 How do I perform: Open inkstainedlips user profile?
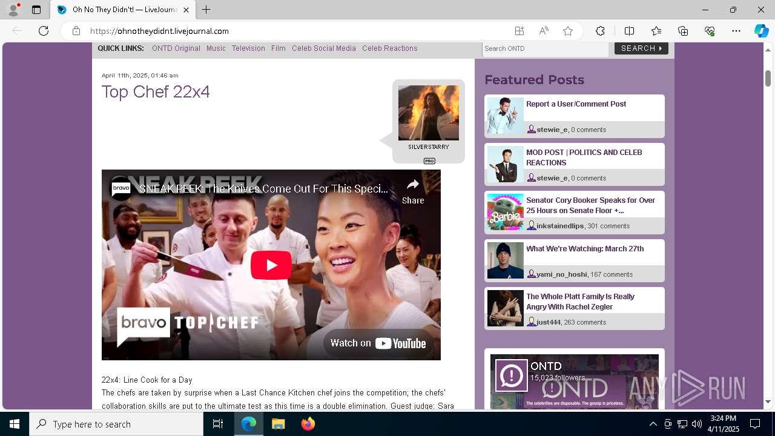(560, 226)
